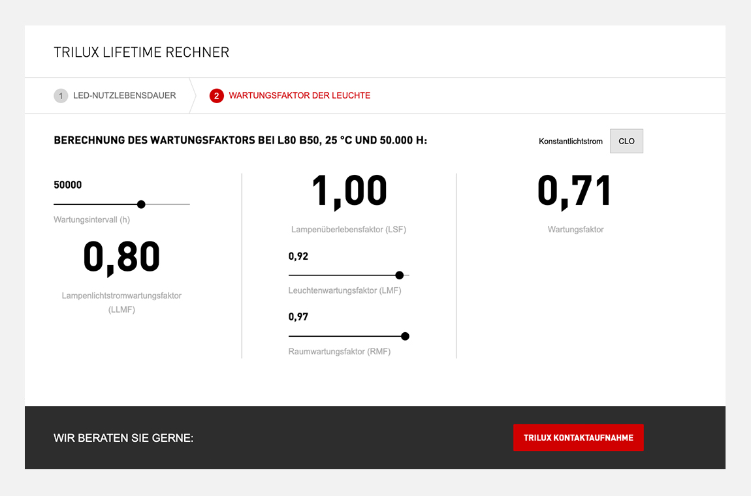Click the 0,92 LMF value
751x496 pixels.
(x=298, y=256)
